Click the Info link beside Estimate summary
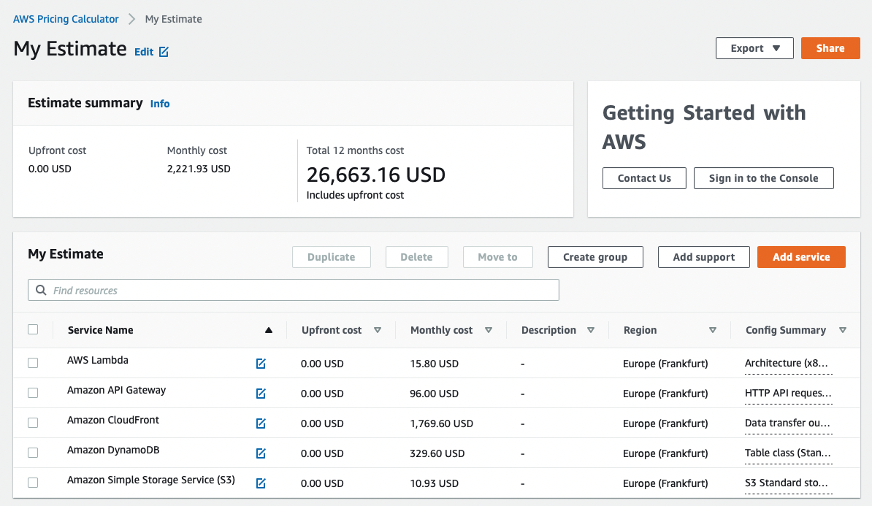872x506 pixels. click(160, 104)
